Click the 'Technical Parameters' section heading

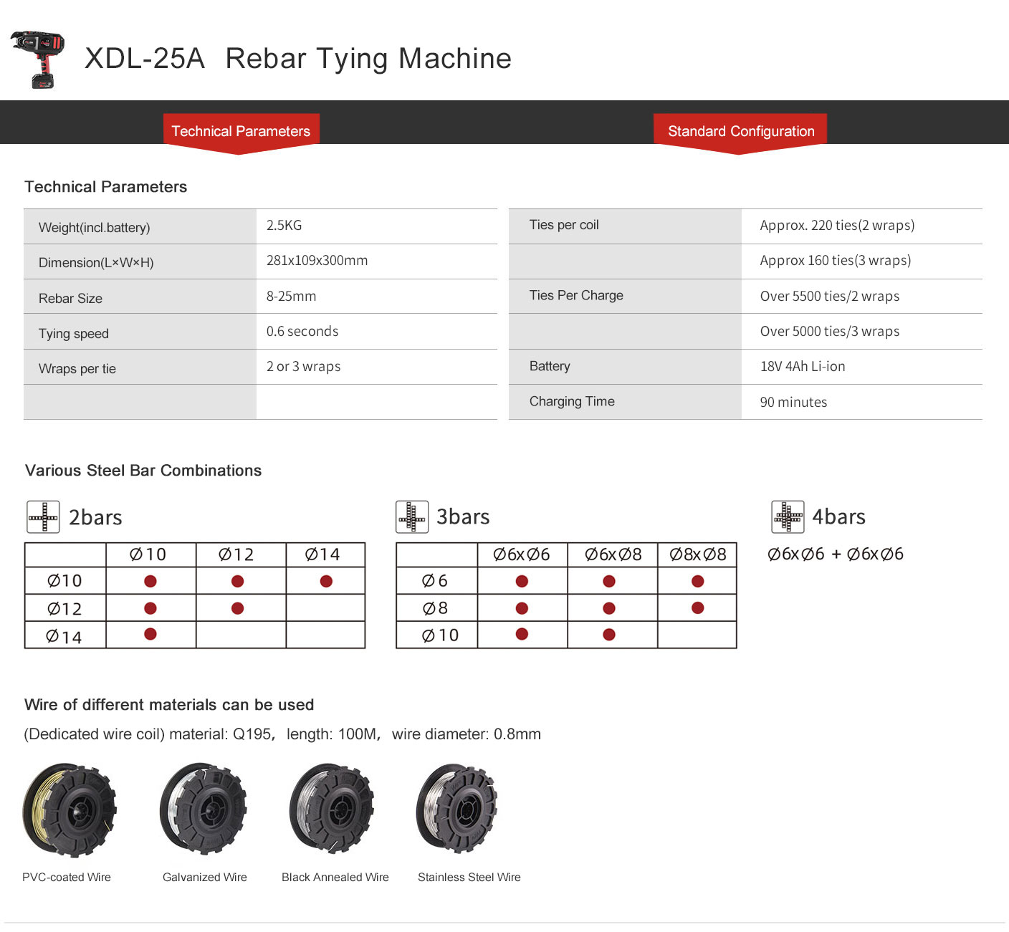click(106, 187)
